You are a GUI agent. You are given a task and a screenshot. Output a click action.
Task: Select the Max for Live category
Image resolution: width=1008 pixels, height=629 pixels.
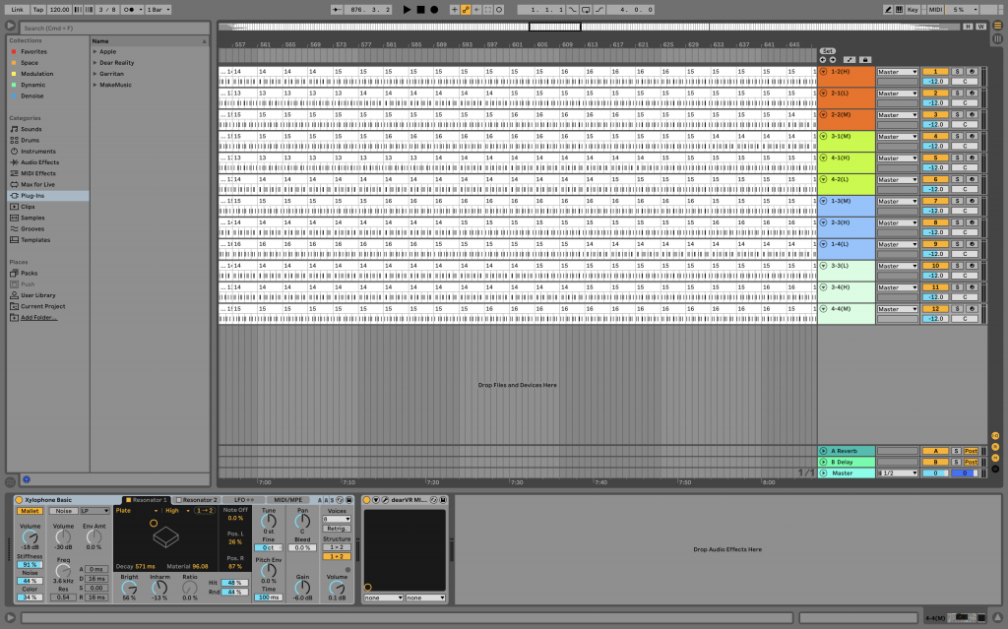[37, 184]
